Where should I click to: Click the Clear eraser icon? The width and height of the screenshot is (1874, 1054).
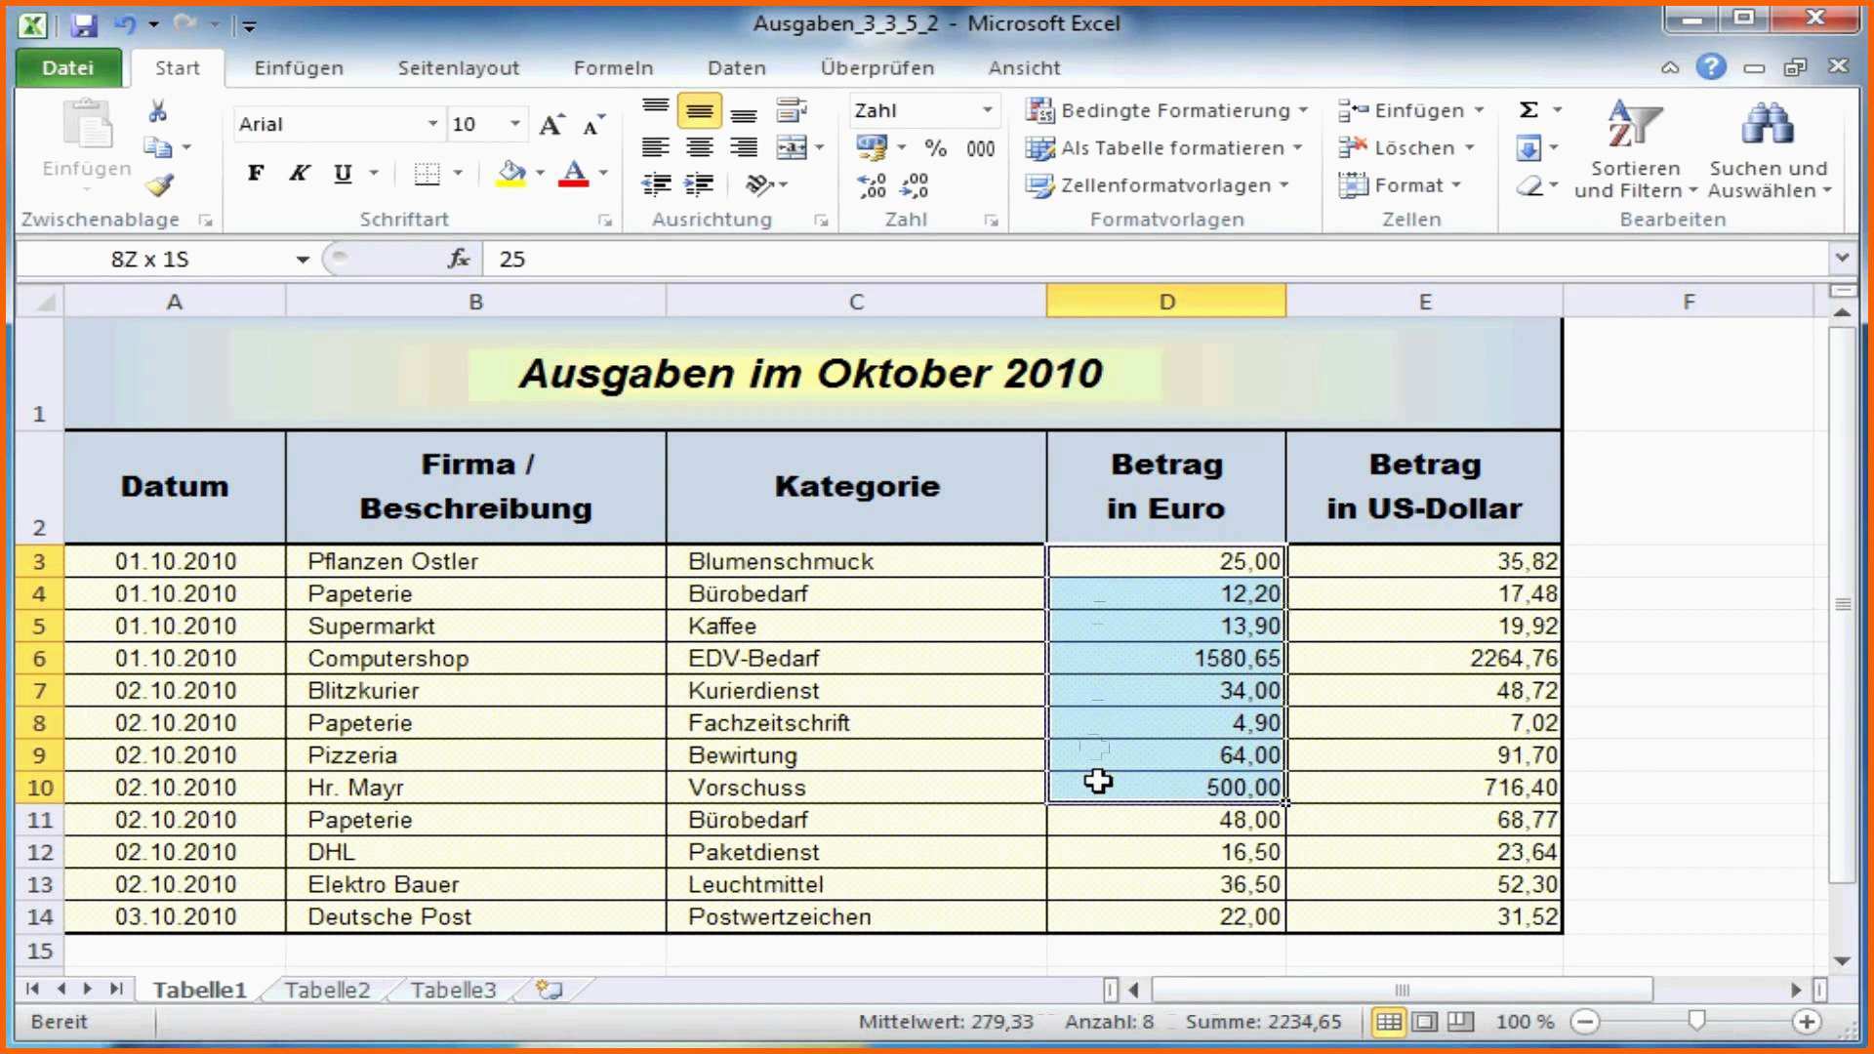(x=1528, y=185)
